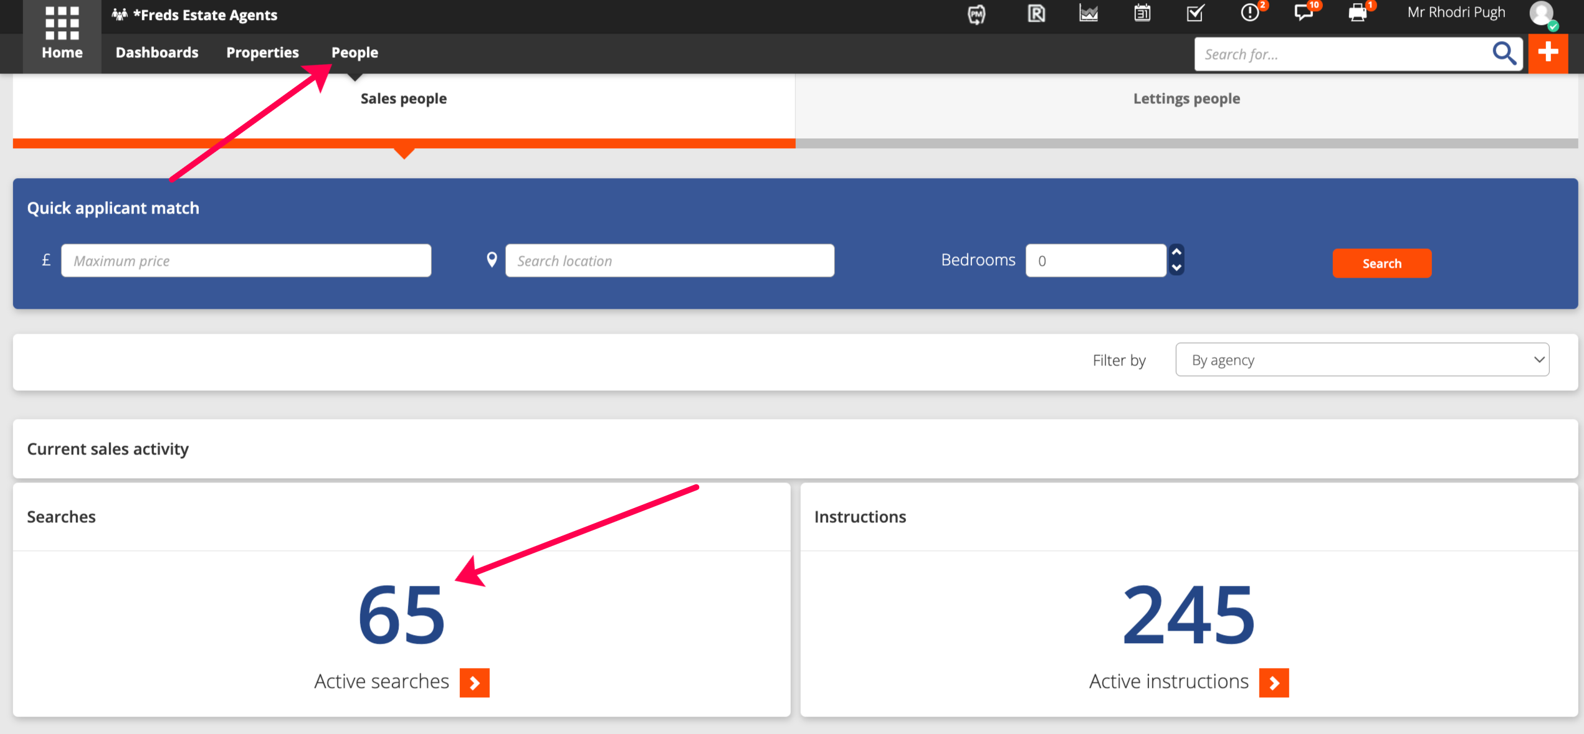Click the 245 instructions count
The image size is (1584, 734).
click(x=1188, y=614)
